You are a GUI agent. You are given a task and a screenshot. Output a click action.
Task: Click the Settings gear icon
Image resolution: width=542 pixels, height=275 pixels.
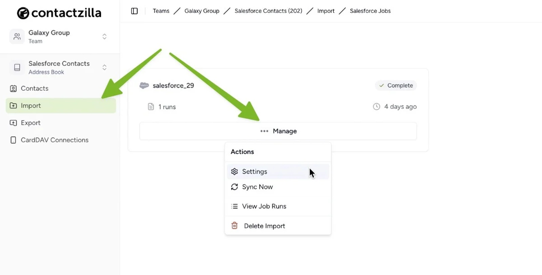[x=234, y=172]
